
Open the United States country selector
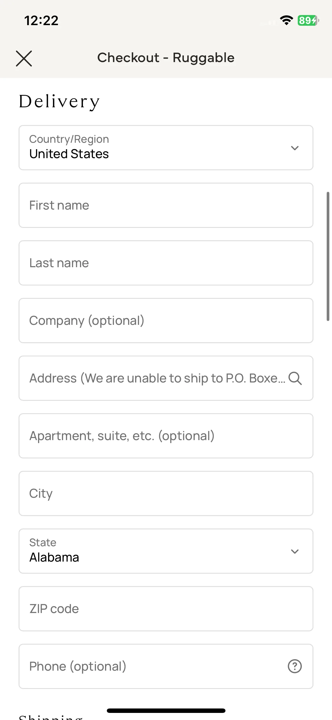pos(166,148)
